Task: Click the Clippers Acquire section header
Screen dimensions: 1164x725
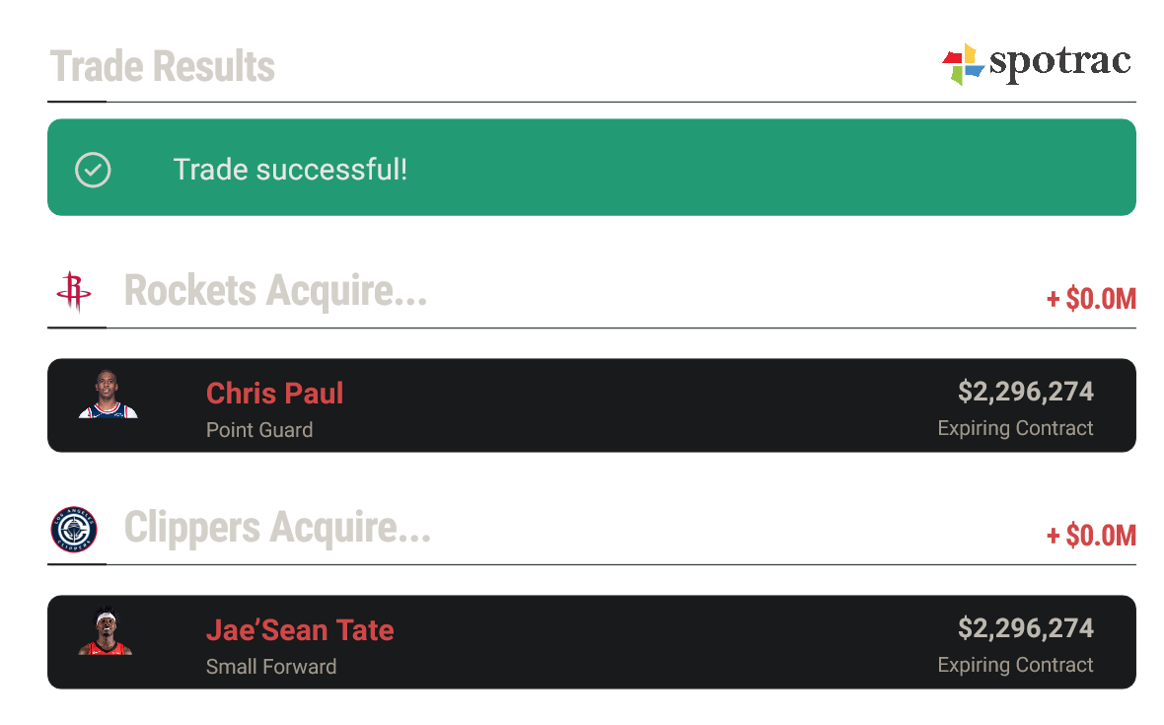Action: [x=277, y=528]
